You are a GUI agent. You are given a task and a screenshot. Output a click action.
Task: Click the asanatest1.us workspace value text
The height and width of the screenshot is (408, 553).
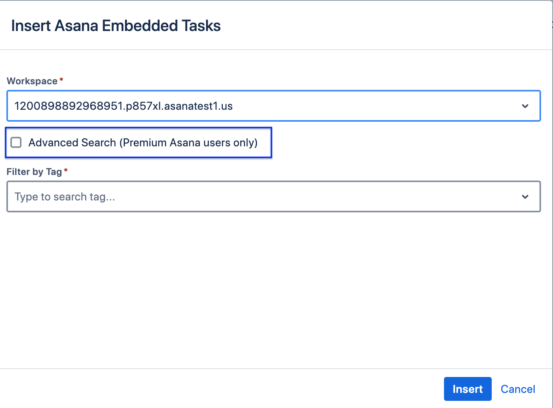[x=123, y=106]
